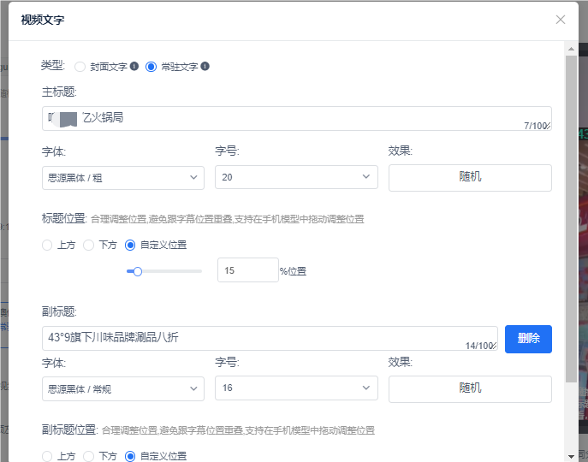Set title position to 上方

(47, 245)
